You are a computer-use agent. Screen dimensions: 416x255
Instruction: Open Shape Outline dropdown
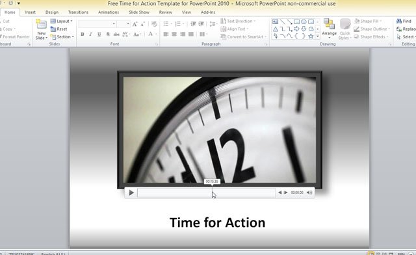point(372,29)
